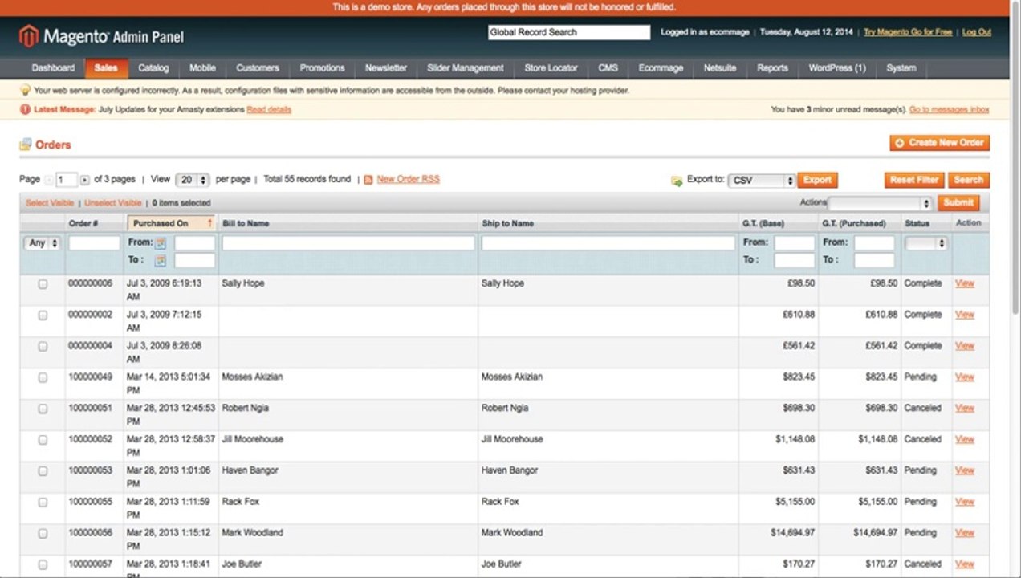
Task: Open the Purchased On 'From' calendar icon
Action: [161, 242]
